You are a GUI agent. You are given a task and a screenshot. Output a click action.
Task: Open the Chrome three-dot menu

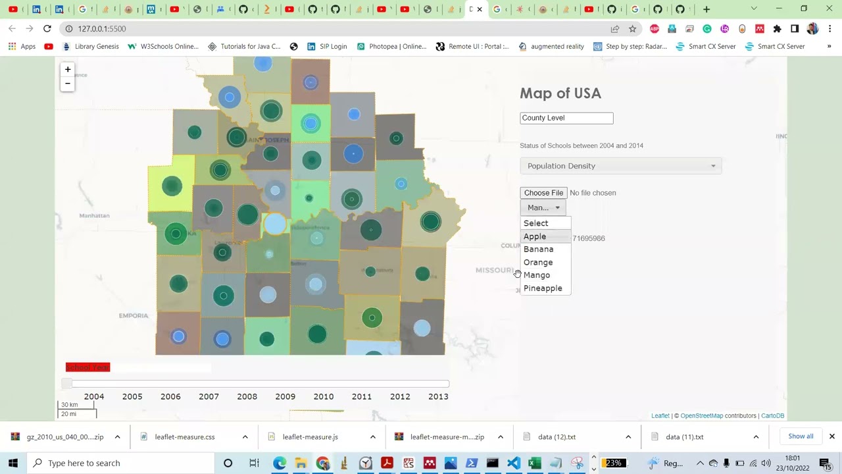click(x=830, y=29)
